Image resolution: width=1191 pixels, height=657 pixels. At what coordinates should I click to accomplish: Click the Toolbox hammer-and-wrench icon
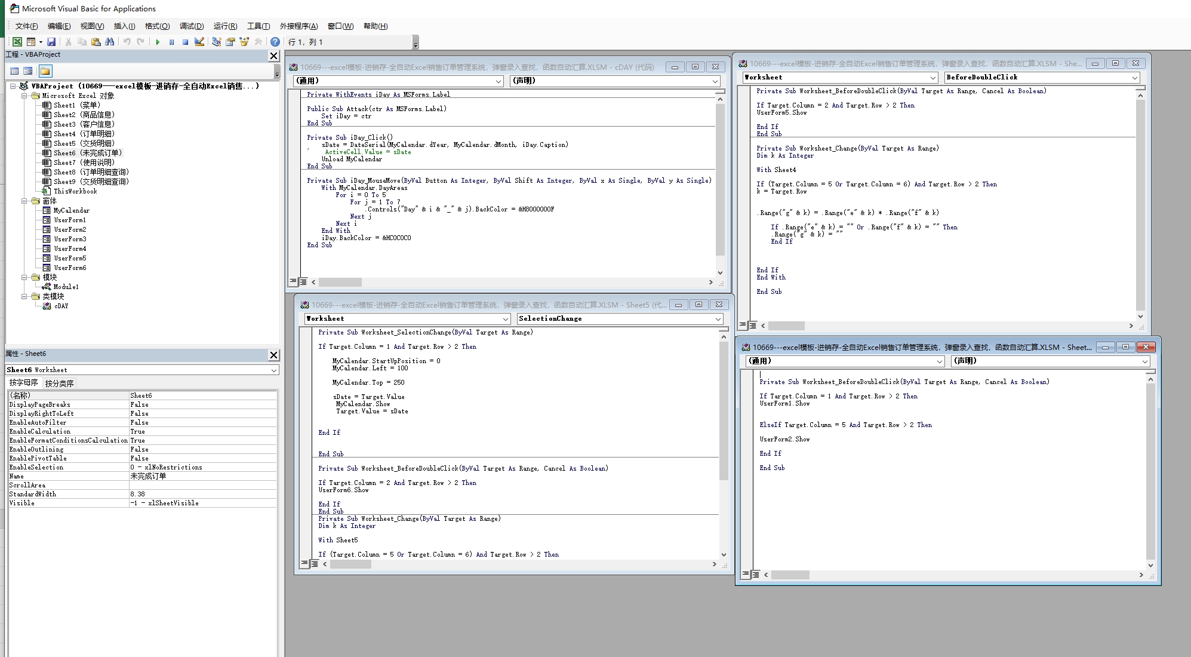[x=258, y=42]
